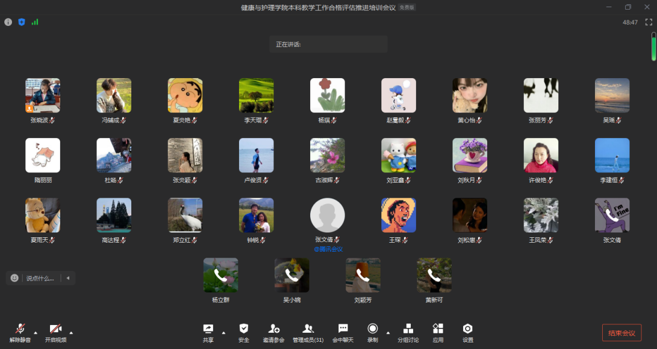Open 管理成员(31) member management
657x349 pixels.
pyautogui.click(x=308, y=332)
